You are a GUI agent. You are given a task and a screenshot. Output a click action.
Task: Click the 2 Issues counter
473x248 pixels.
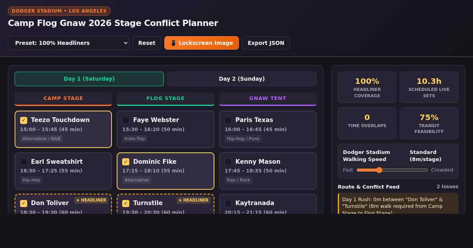coord(447,187)
